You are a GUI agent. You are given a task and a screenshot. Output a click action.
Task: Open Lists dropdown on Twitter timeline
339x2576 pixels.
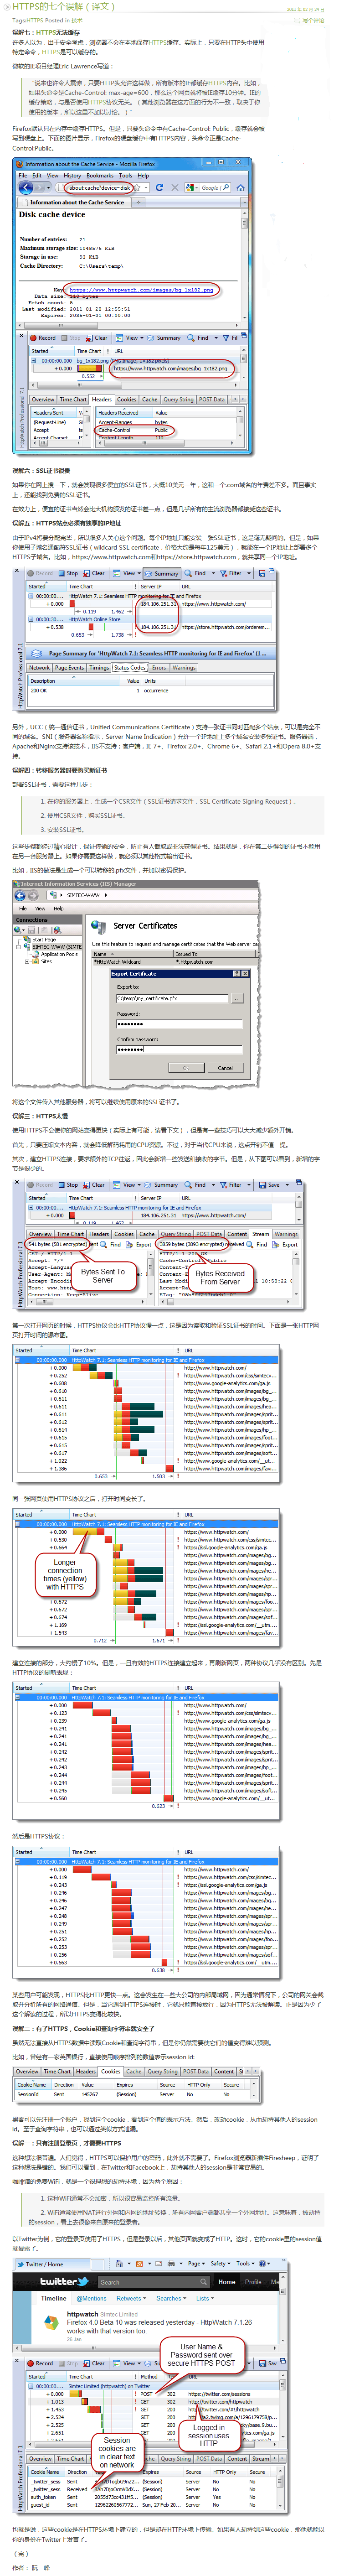[204, 2298]
